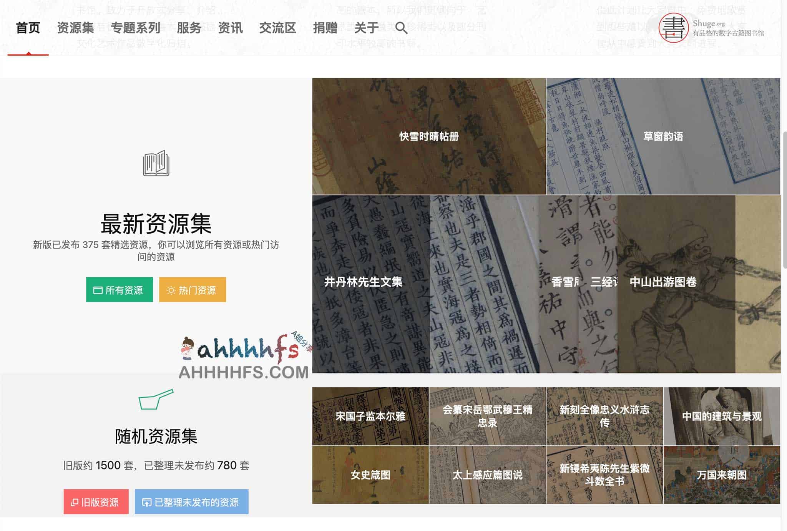The height and width of the screenshot is (531, 787).
Task: Click the green scoop icon
Action: tap(156, 399)
